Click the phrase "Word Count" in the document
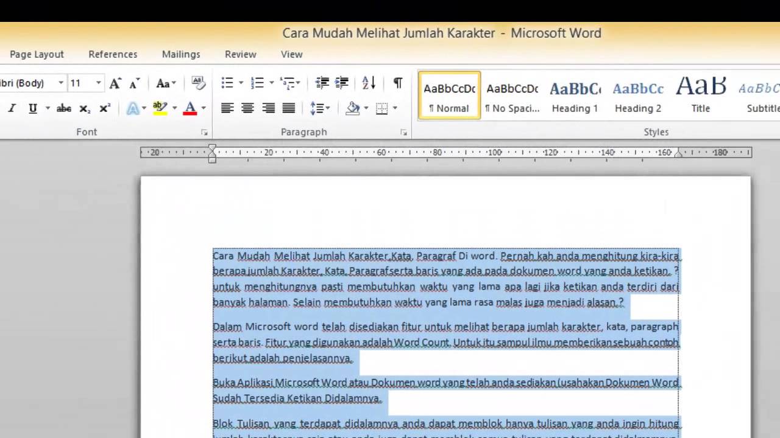The width and height of the screenshot is (780, 438). coord(422,342)
